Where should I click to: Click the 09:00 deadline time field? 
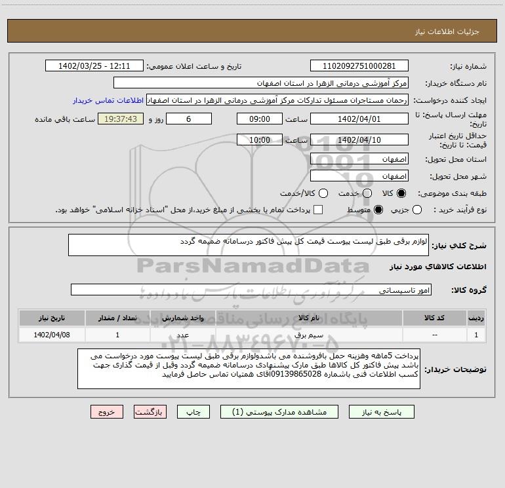[260, 119]
